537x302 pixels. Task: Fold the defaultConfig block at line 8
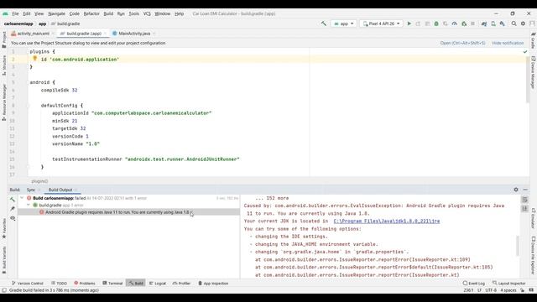click(x=28, y=106)
